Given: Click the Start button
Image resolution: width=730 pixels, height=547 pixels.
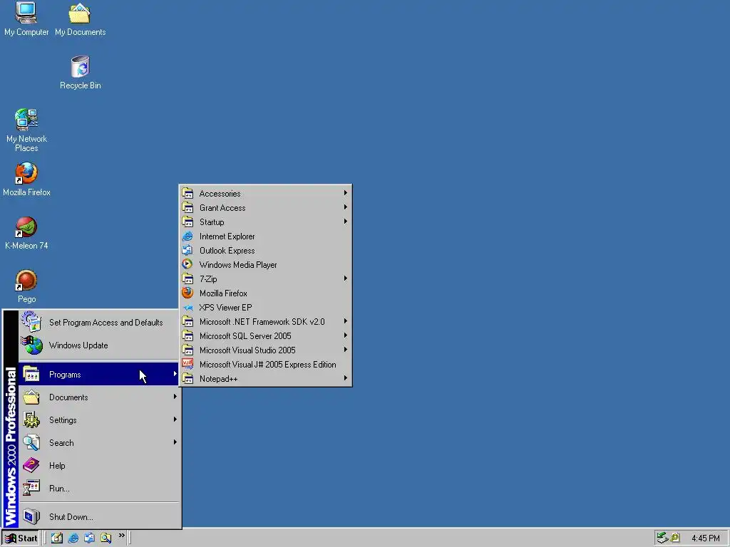Looking at the screenshot, I should pyautogui.click(x=21, y=538).
